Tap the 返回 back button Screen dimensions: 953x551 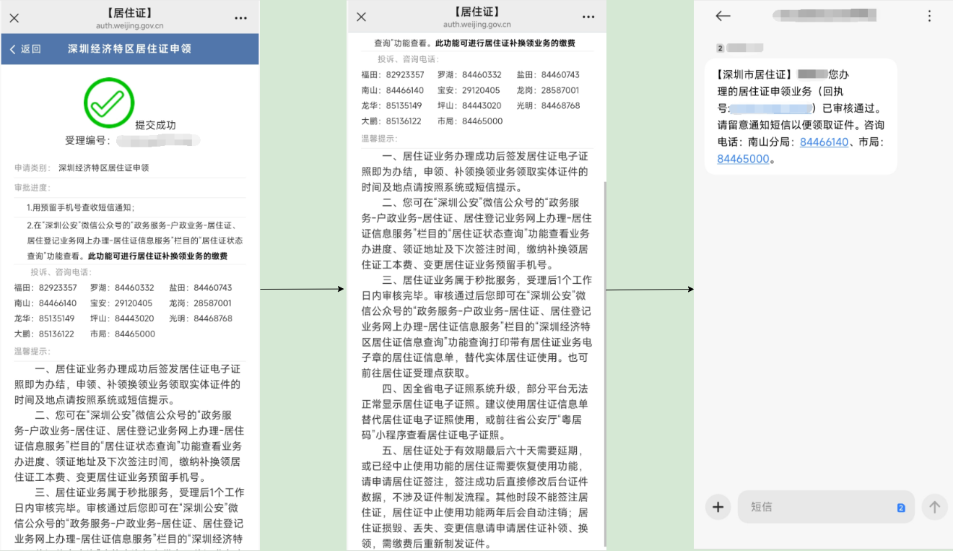coord(25,49)
